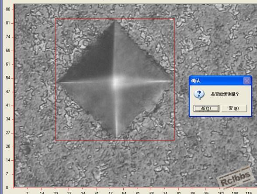Click the 否(N) button in the dialog

pyautogui.click(x=234, y=109)
